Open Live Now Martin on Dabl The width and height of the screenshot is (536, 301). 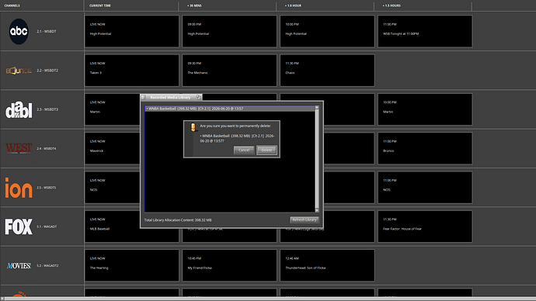point(112,109)
